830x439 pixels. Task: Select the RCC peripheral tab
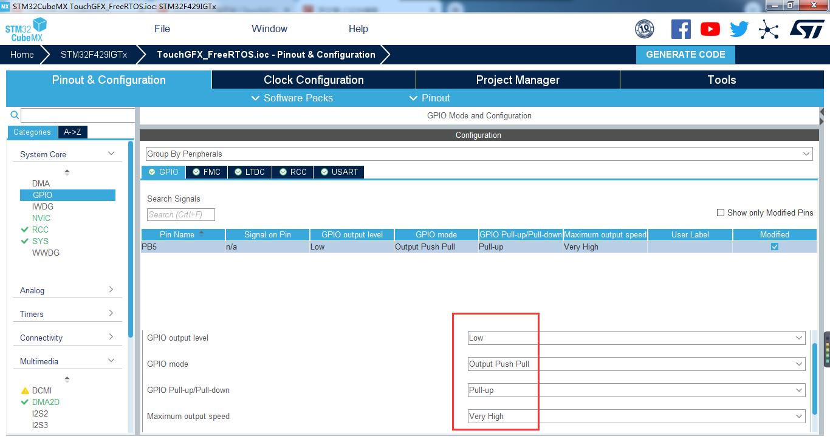coord(293,172)
